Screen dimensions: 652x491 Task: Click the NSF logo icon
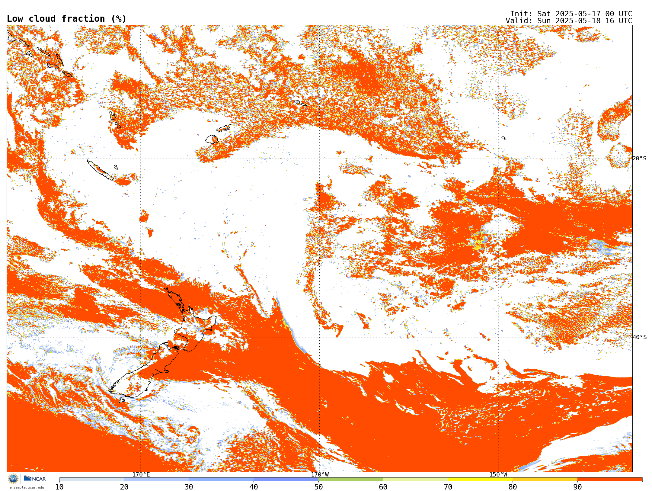pyautogui.click(x=13, y=479)
